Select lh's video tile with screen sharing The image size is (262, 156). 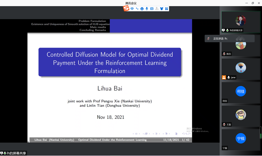click(x=241, y=21)
